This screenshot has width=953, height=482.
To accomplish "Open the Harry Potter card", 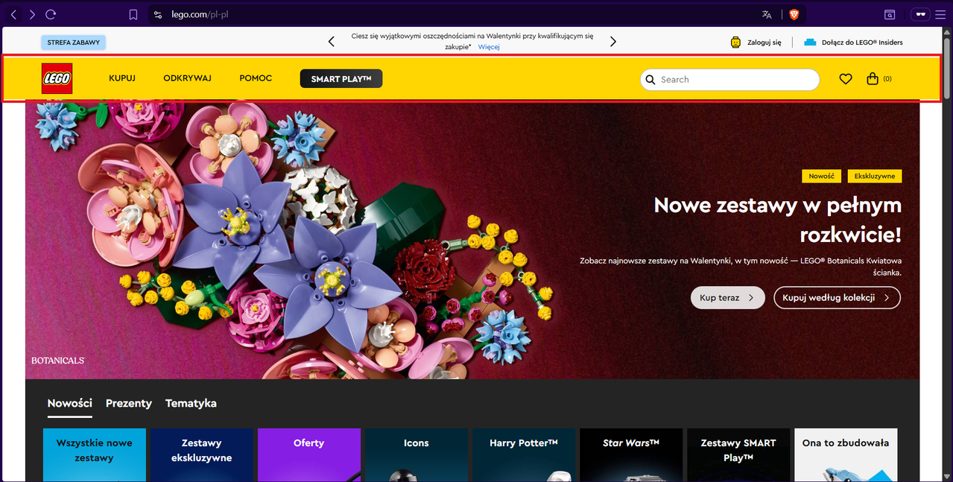I will click(x=524, y=454).
